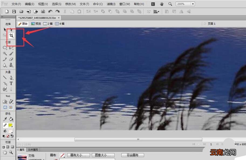Toggle hide slices and hotspots

tap(5, 107)
